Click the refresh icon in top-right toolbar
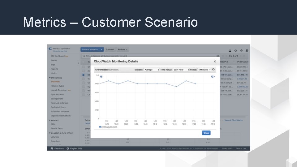 (x=236, y=50)
